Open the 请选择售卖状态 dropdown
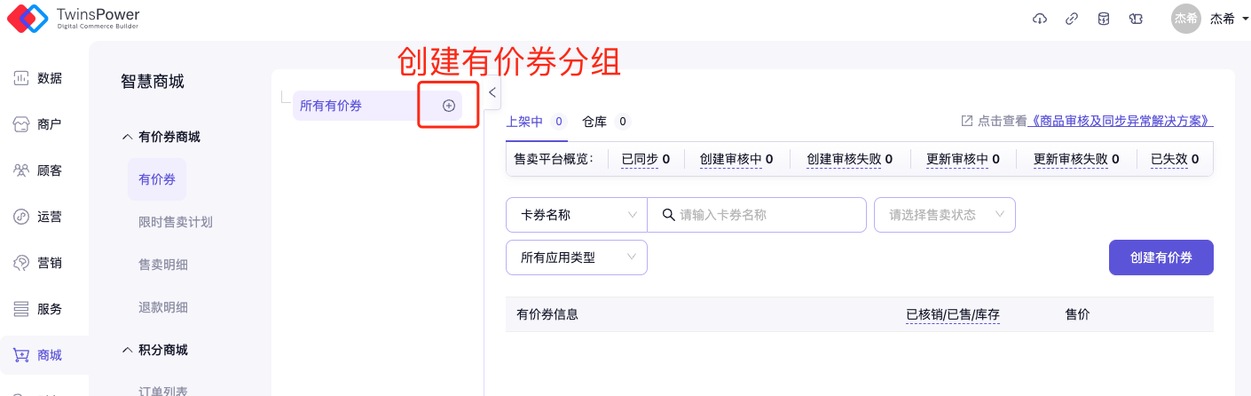This screenshot has width=1251, height=396. pyautogui.click(x=945, y=215)
